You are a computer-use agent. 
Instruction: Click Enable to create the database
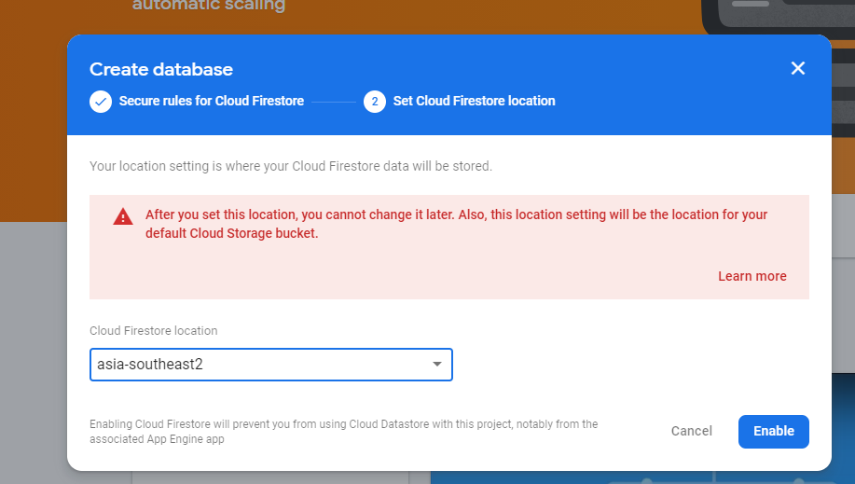(x=773, y=431)
